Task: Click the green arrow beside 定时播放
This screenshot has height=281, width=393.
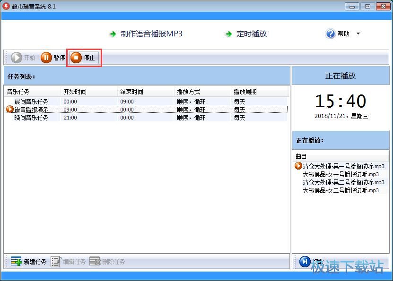Action: 228,34
